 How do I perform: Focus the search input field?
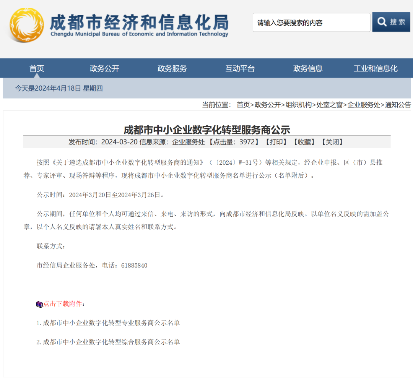311,23
